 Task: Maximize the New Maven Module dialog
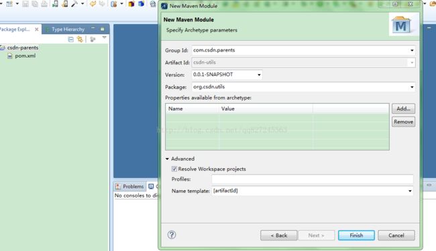[395, 4]
